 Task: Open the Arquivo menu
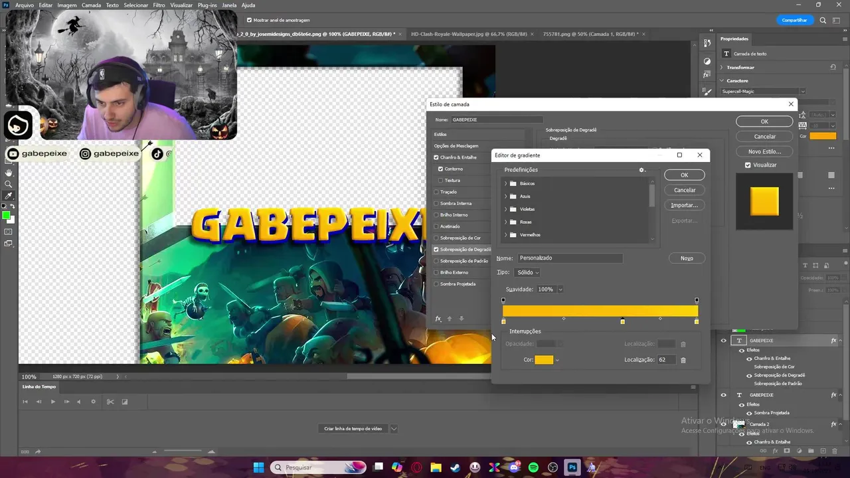(x=25, y=5)
